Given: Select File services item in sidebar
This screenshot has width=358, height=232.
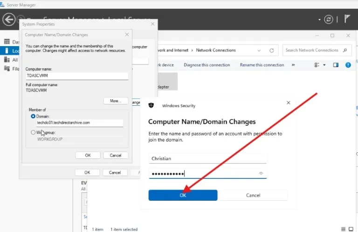Looking at the screenshot, I should tap(11, 68).
